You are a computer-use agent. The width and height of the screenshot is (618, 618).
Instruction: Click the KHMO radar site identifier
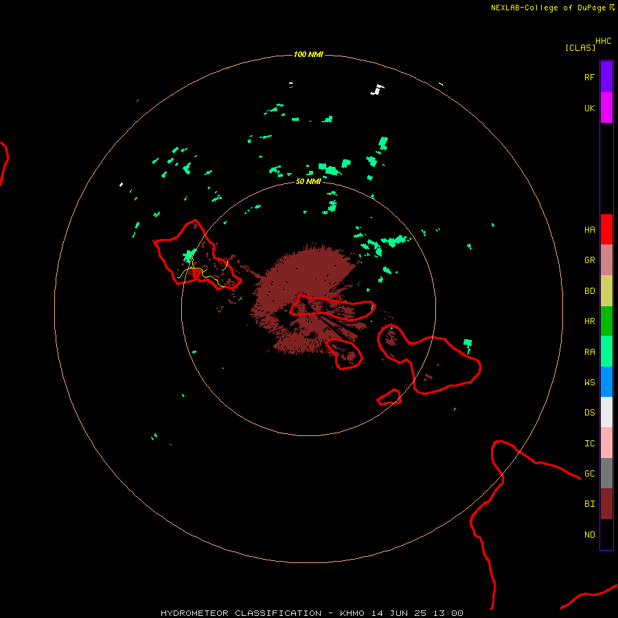pos(352,613)
